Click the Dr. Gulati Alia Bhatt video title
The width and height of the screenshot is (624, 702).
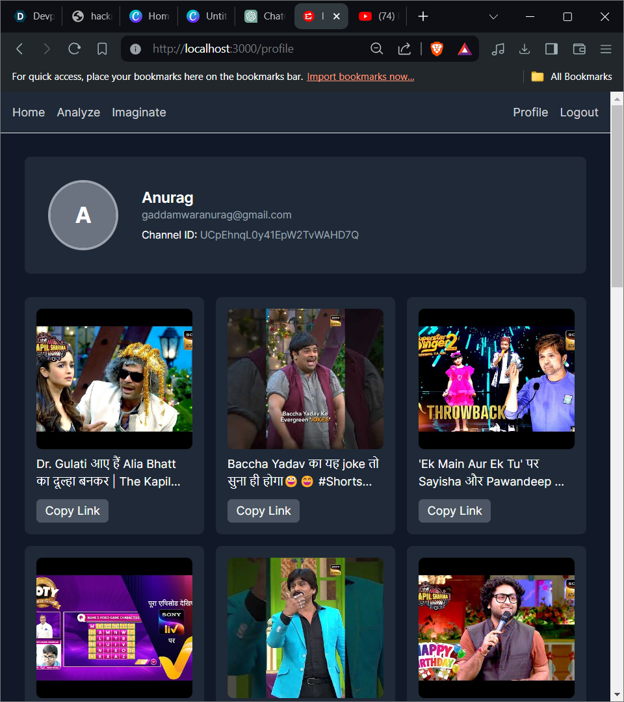(x=109, y=473)
